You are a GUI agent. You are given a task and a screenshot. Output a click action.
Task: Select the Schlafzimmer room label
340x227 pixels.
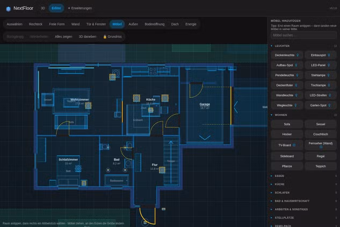(68, 160)
